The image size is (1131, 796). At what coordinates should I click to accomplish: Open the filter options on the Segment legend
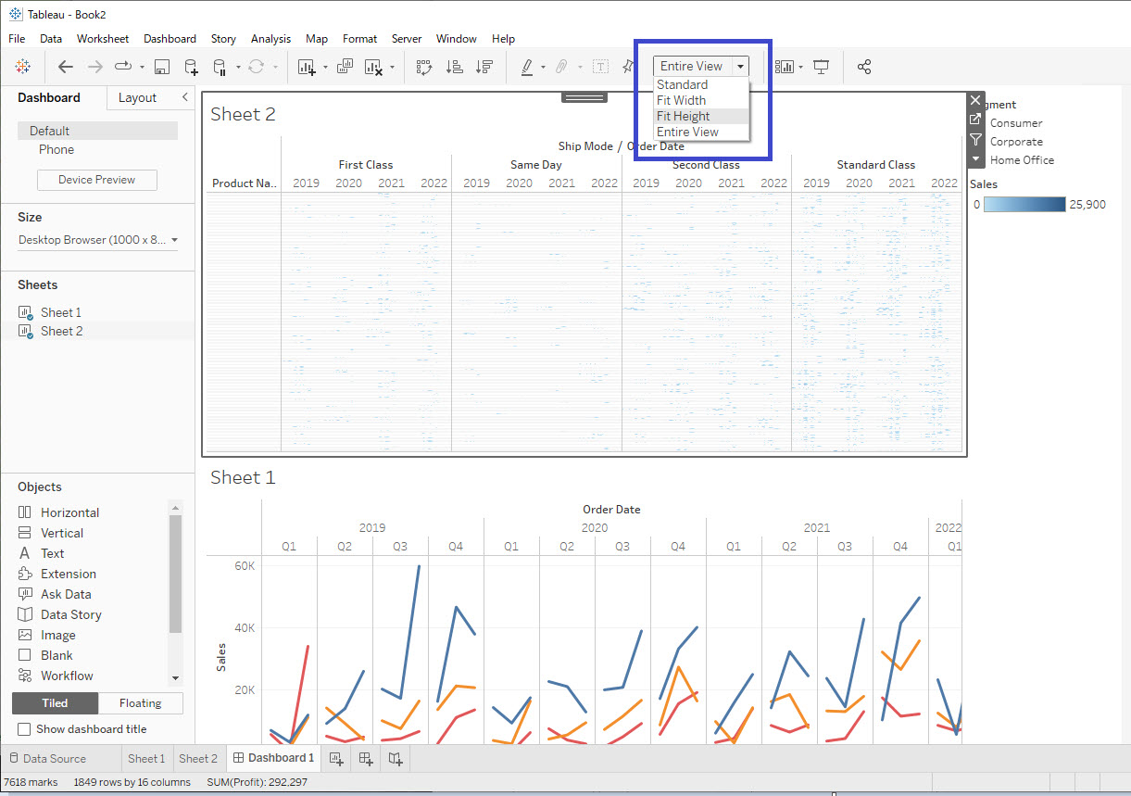[x=974, y=139]
